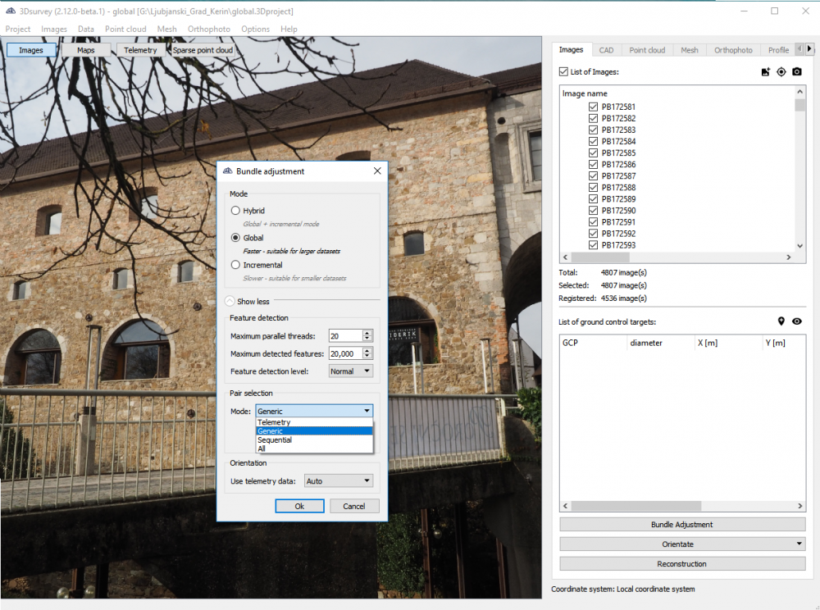Click the camera icon above image list
820x610 pixels.
[796, 72]
